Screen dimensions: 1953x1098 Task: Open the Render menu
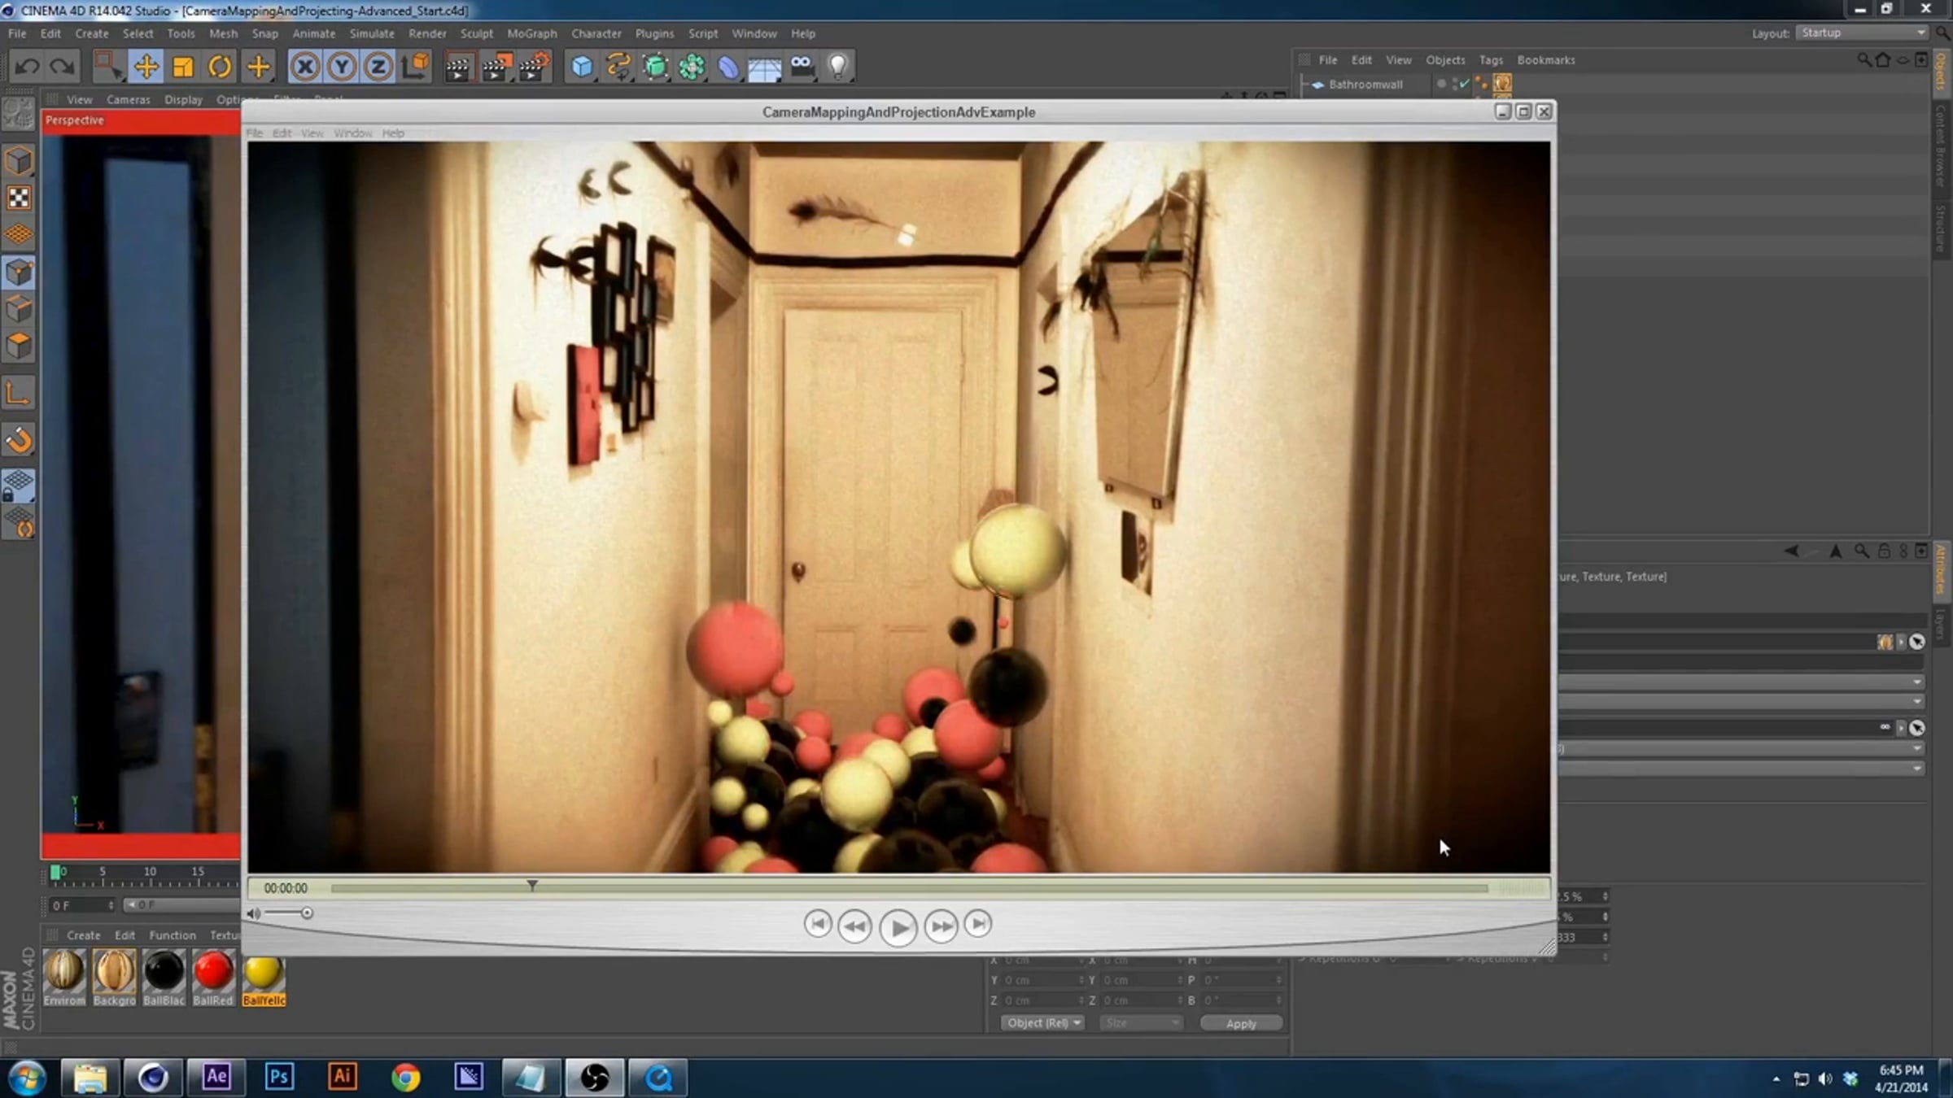(x=427, y=33)
